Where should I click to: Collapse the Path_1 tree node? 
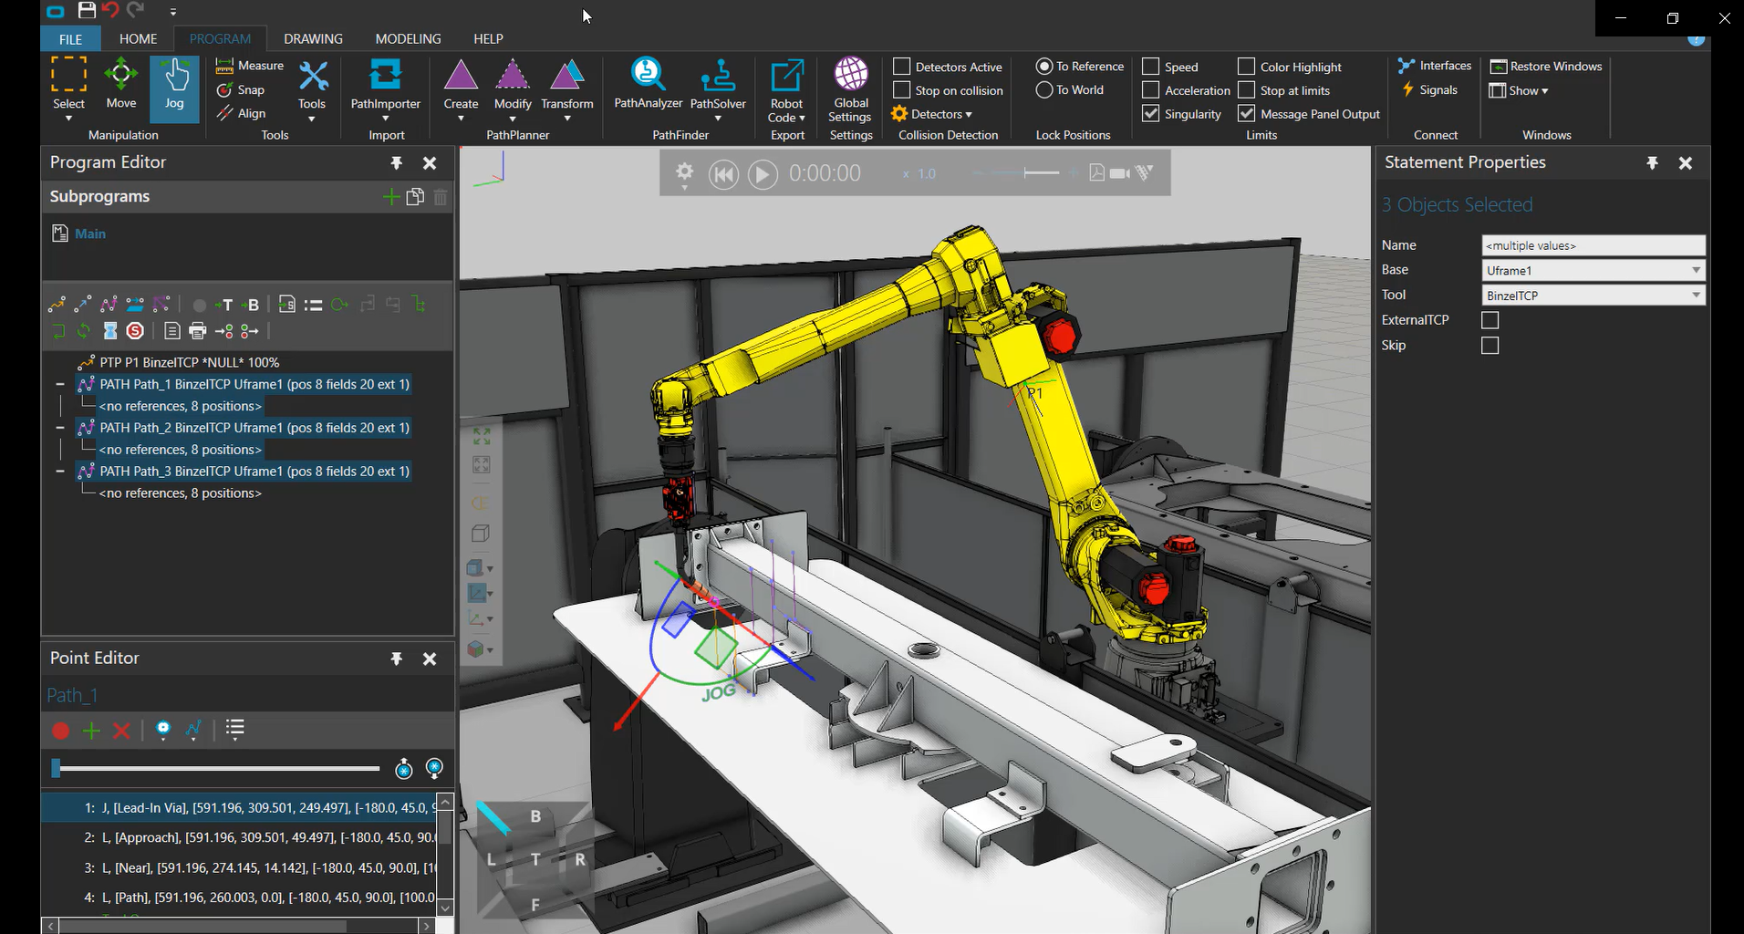(x=60, y=385)
